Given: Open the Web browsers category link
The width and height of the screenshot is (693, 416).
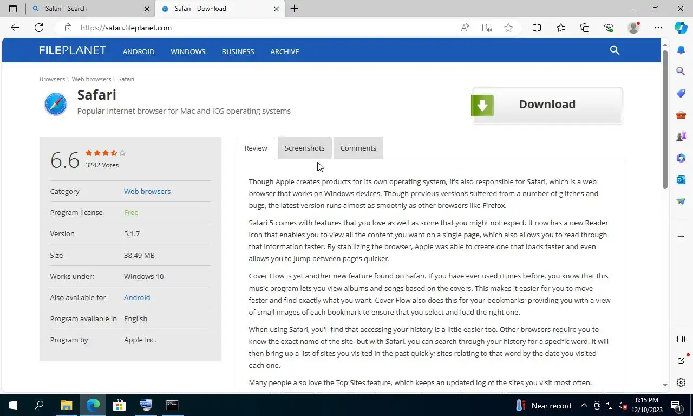Looking at the screenshot, I should click(x=147, y=191).
